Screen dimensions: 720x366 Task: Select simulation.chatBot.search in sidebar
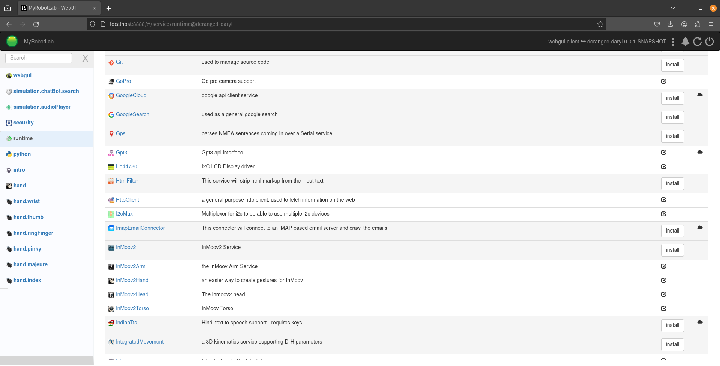(x=46, y=91)
